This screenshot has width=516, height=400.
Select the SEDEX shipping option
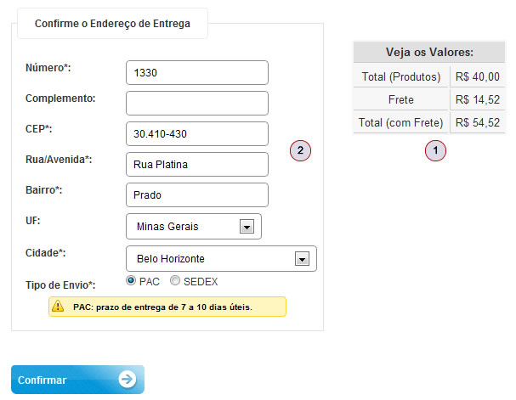(x=175, y=280)
